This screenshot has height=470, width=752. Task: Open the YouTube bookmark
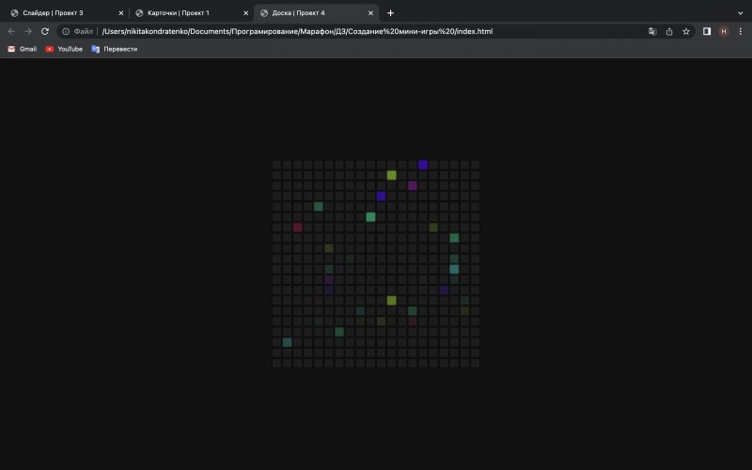[64, 49]
